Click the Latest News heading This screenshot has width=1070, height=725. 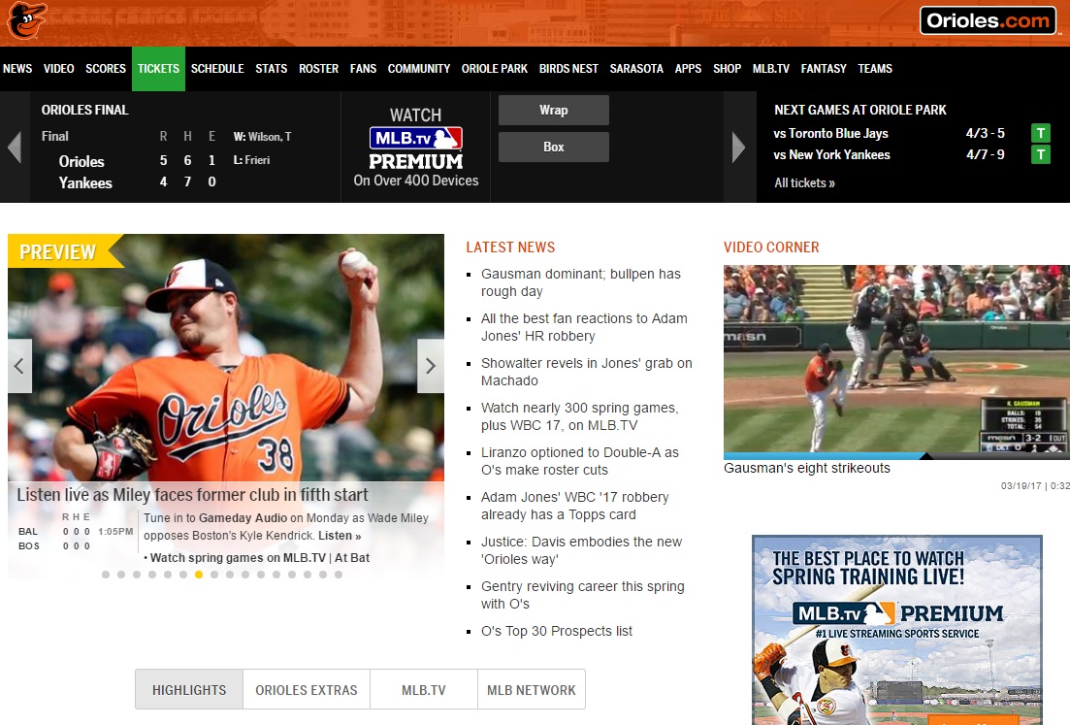tap(510, 247)
